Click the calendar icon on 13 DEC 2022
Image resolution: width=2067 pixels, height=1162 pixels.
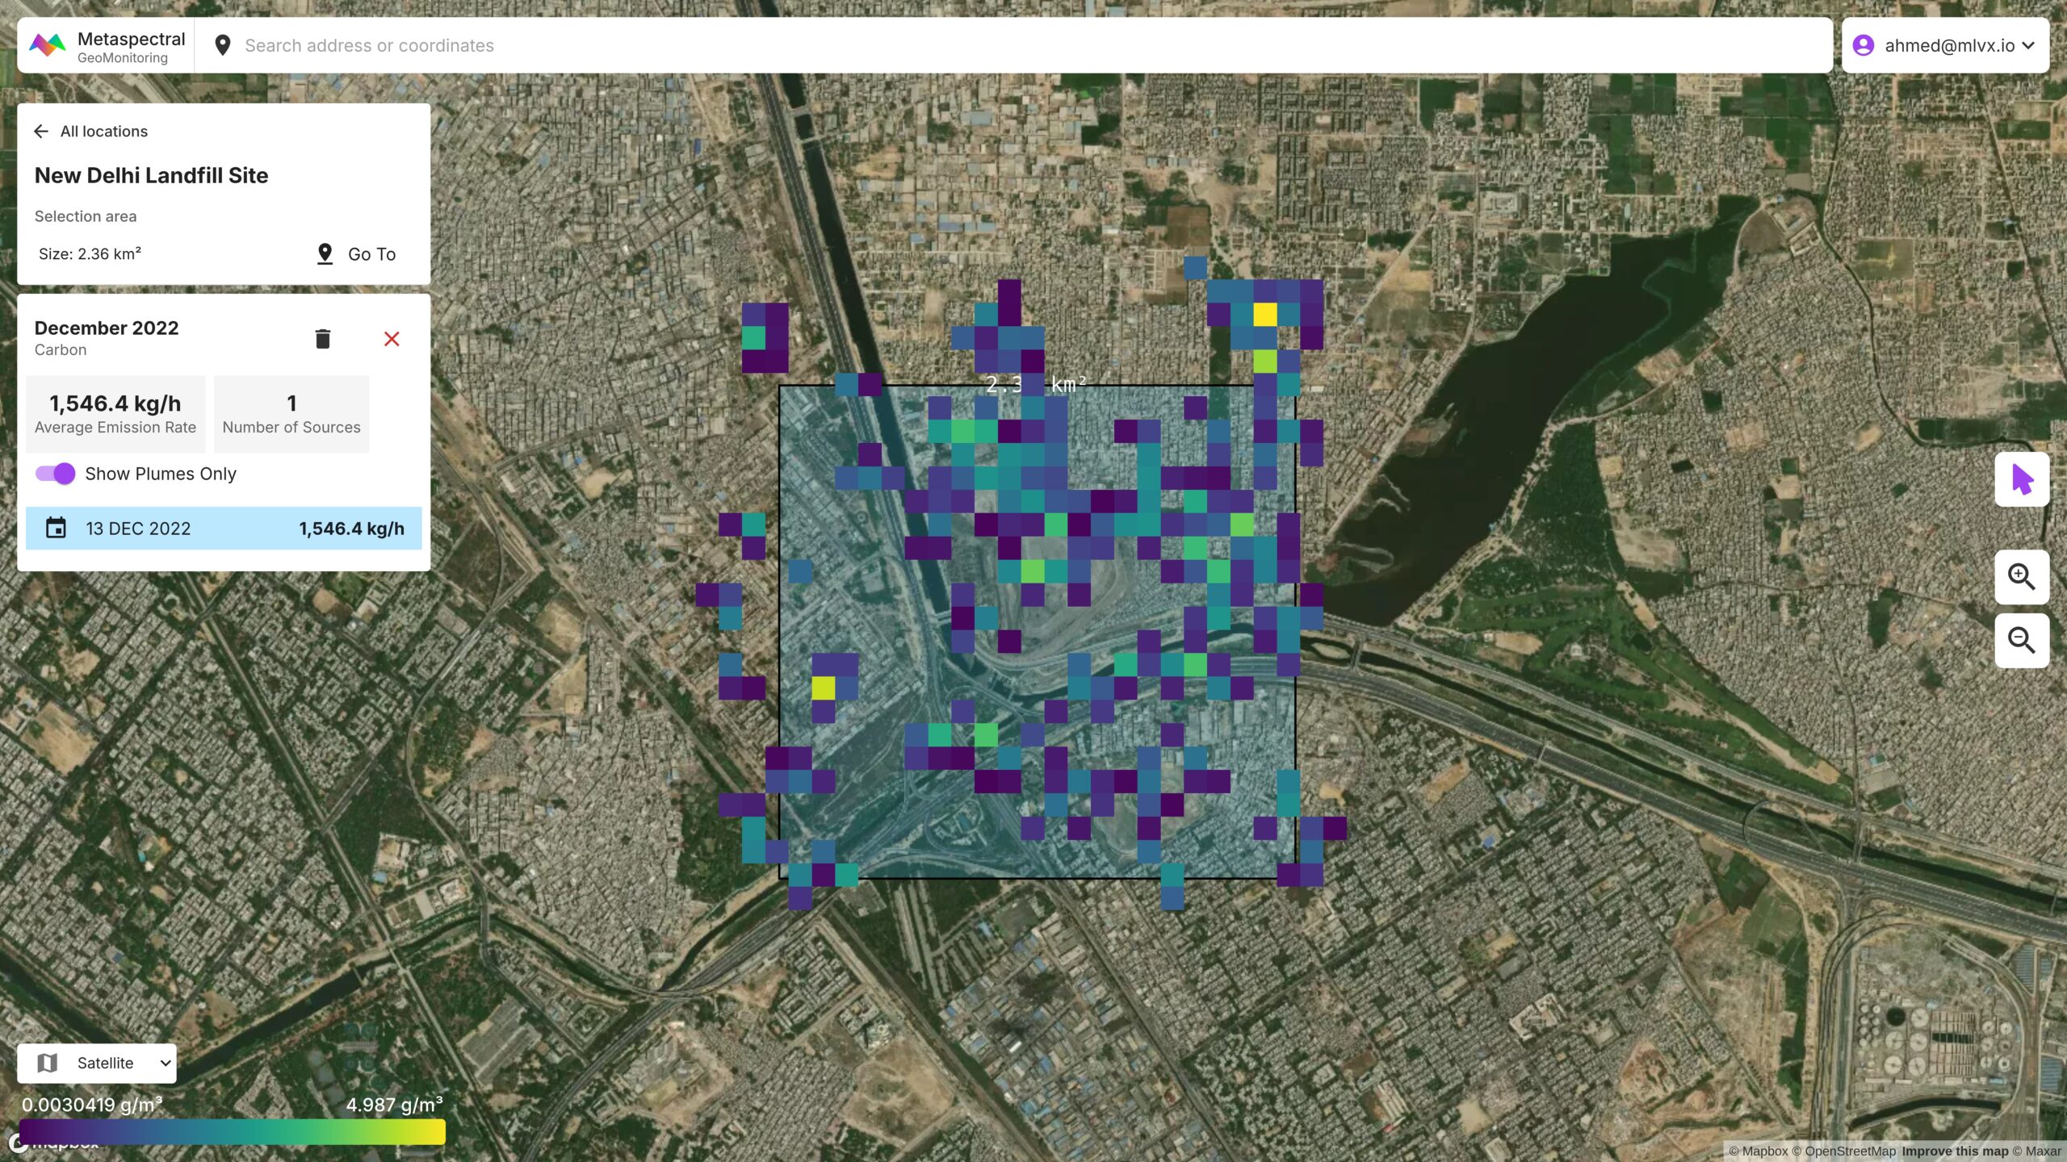coord(56,529)
